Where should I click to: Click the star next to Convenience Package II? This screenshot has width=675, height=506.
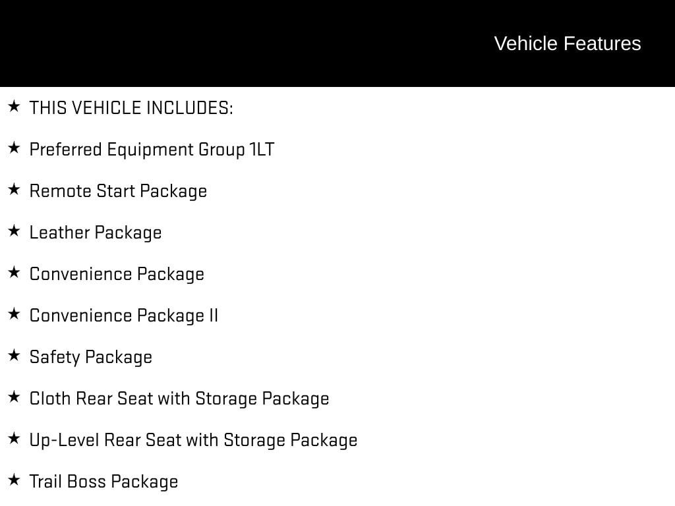[x=14, y=314]
